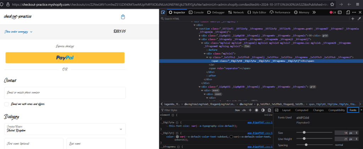This screenshot has width=363, height=149.
Task: Open the Computed tab
Action: [302, 110]
